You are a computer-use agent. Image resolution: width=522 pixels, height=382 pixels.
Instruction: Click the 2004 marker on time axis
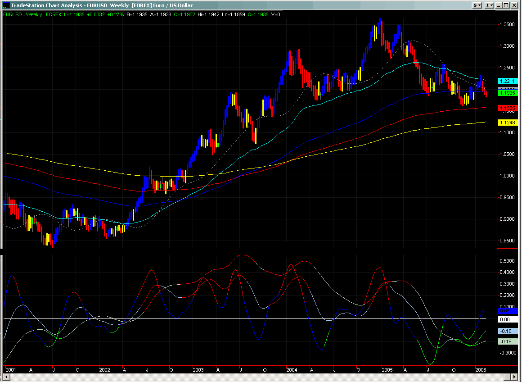point(291,370)
